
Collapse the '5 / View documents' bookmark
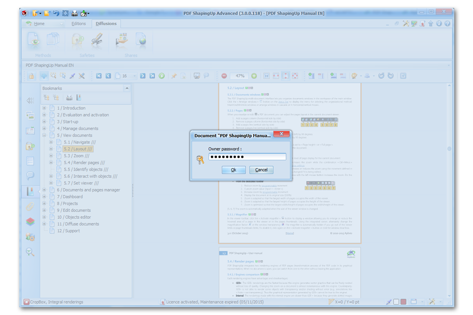coord(44,135)
